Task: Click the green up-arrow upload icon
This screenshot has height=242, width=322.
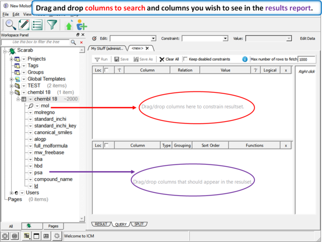Action: pyautogui.click(x=69, y=25)
